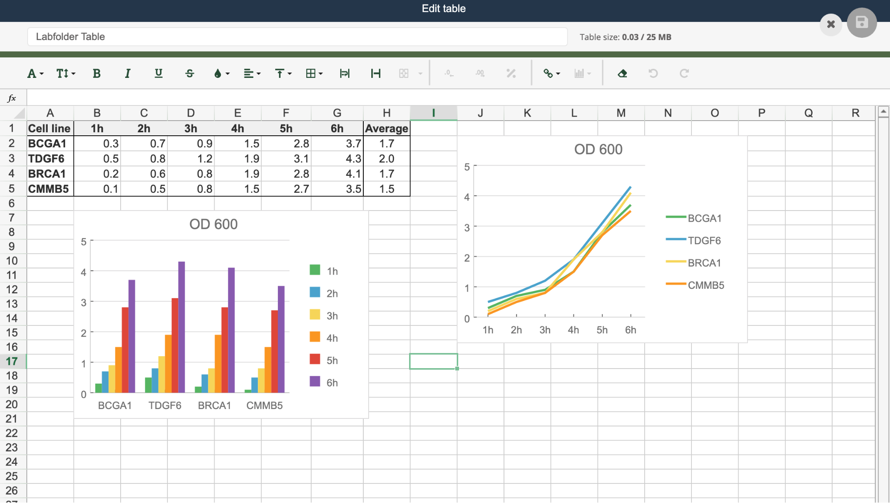This screenshot has height=503, width=890.
Task: Click the Labfolder Table title field
Action: point(297,37)
